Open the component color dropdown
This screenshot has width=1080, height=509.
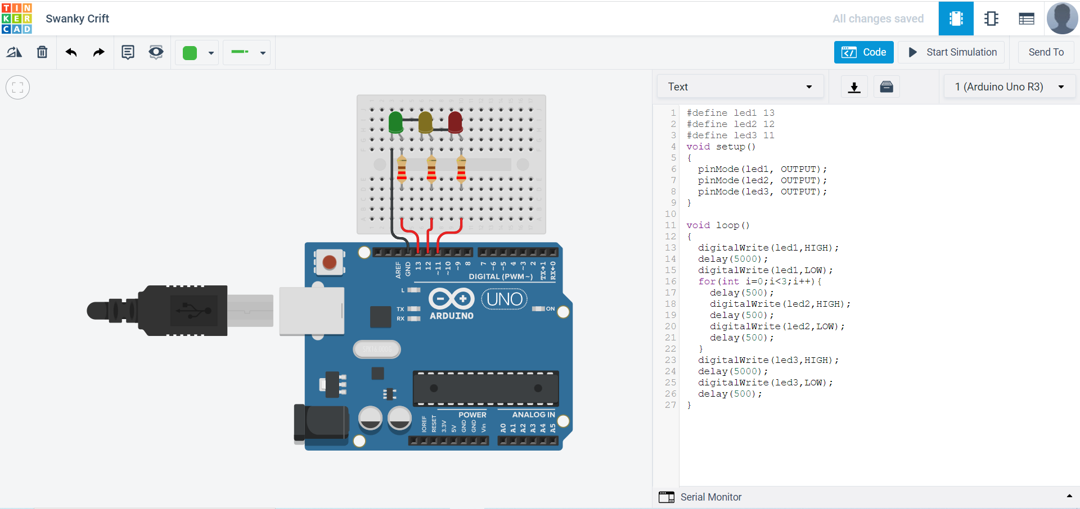[x=210, y=52]
